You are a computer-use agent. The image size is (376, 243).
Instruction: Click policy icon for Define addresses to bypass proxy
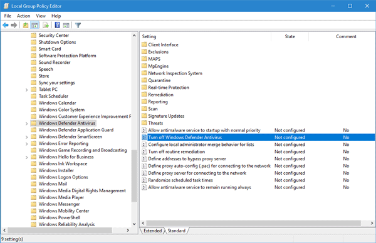[x=144, y=158]
